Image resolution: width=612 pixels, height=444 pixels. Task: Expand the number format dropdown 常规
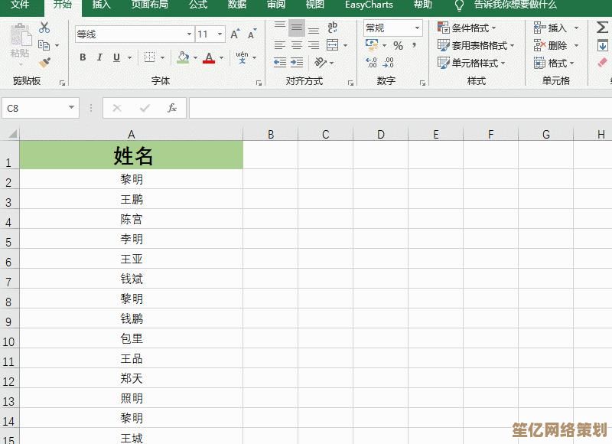pos(417,28)
